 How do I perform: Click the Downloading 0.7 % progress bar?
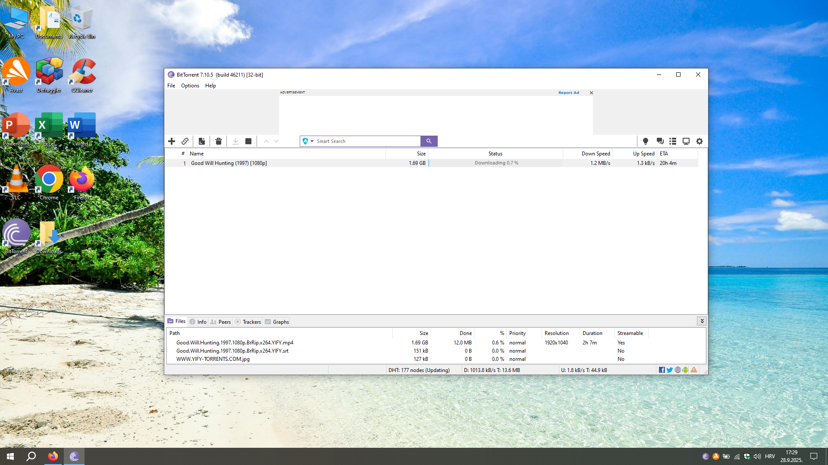pyautogui.click(x=496, y=163)
